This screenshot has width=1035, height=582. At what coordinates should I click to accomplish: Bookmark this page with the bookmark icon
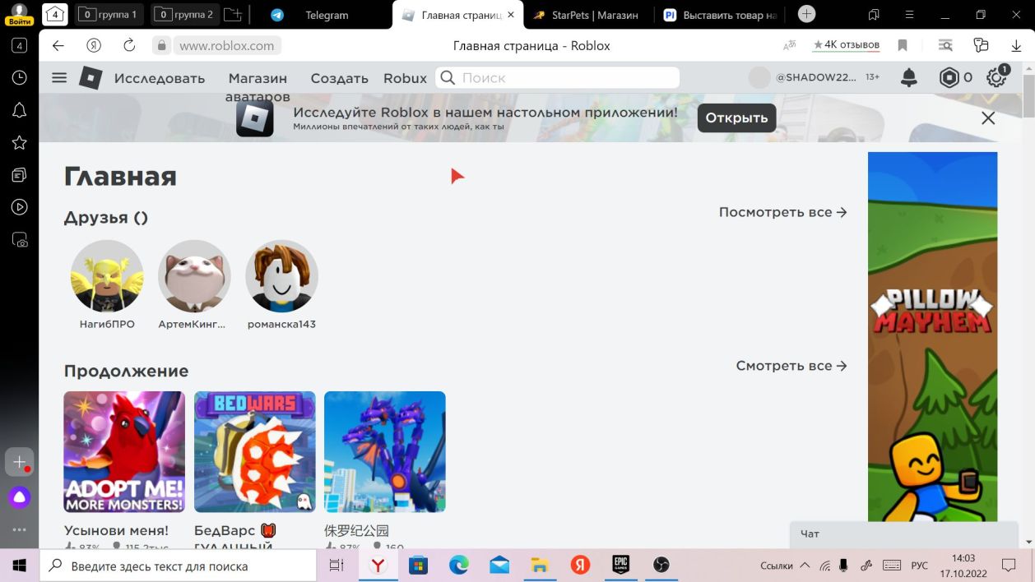coord(903,46)
